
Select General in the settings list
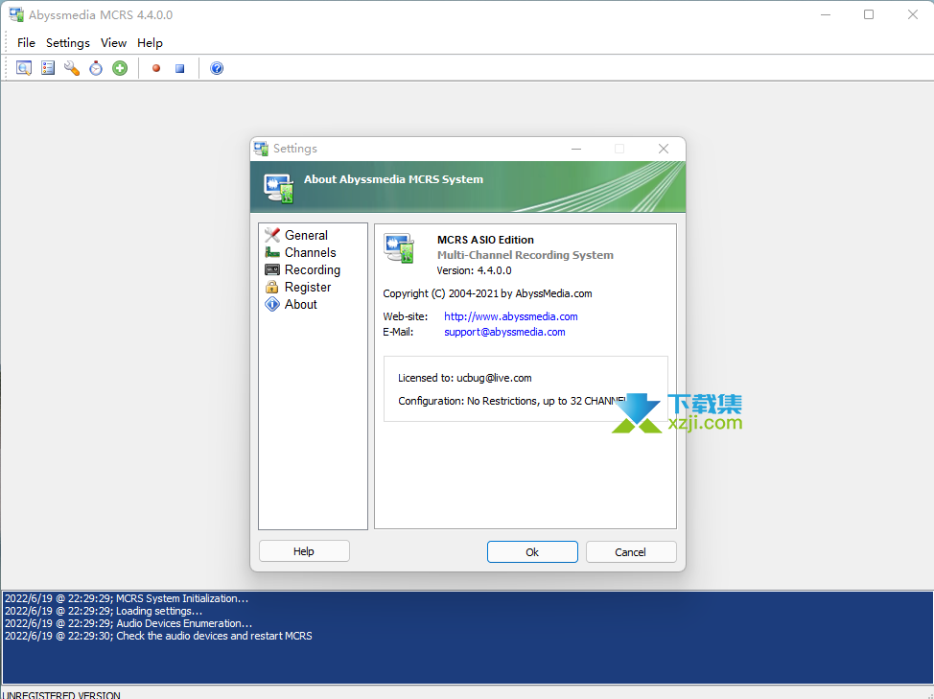tap(306, 235)
